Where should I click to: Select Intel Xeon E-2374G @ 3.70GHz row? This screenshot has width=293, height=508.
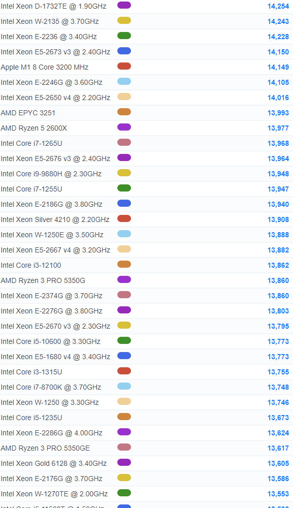coord(146,296)
